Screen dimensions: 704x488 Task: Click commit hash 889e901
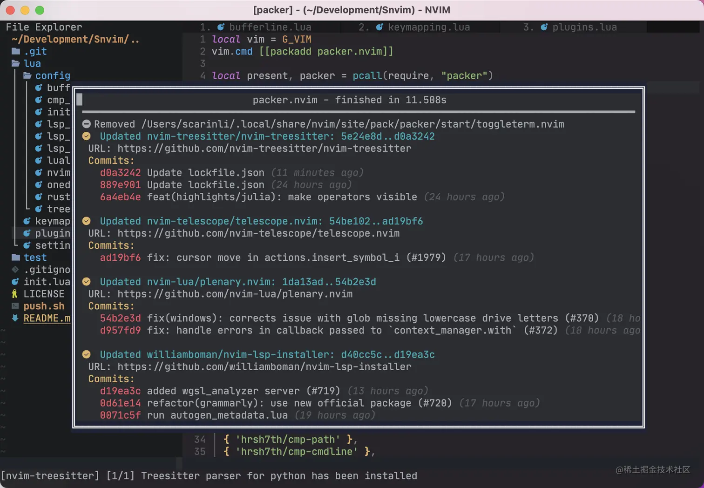[x=120, y=184]
